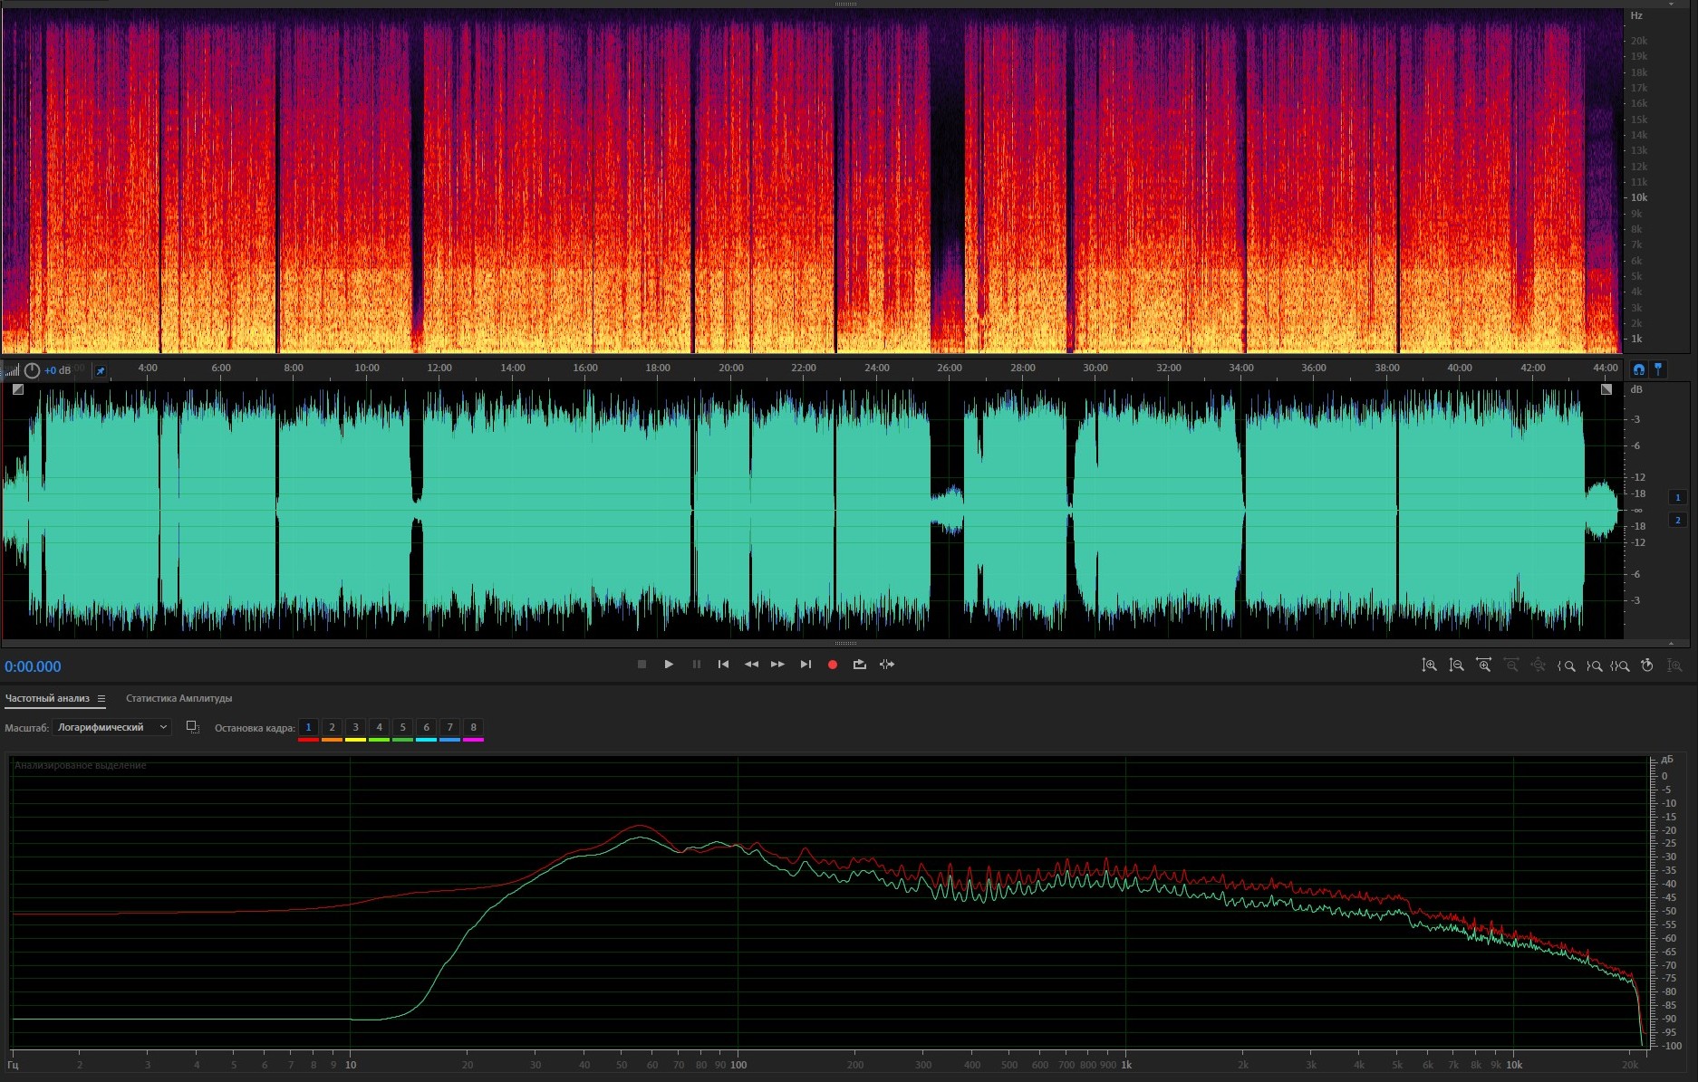This screenshot has width=1698, height=1082.
Task: Set hold frame 7 (blue)
Action: pyautogui.click(x=449, y=728)
